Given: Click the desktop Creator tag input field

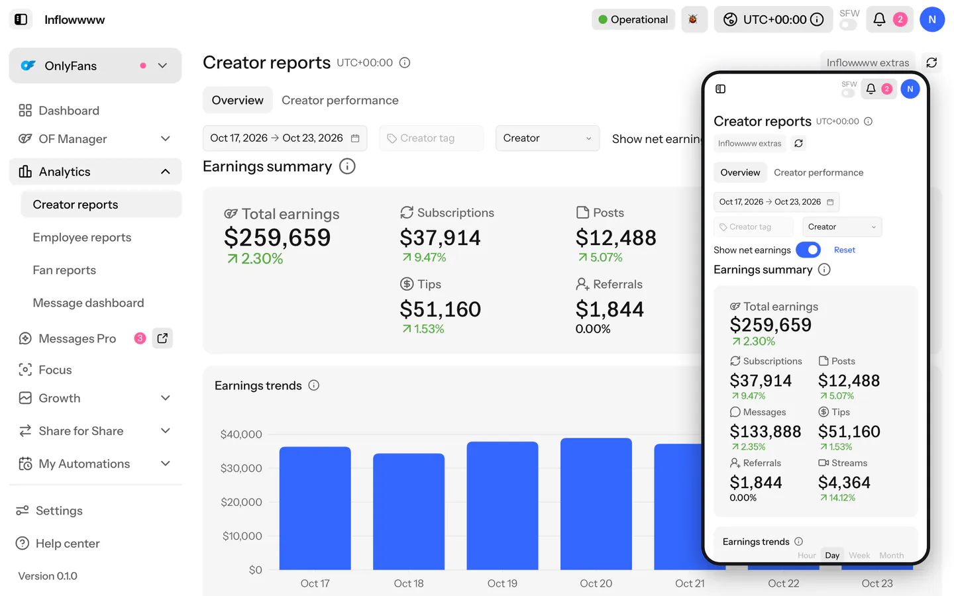Looking at the screenshot, I should click(x=432, y=138).
